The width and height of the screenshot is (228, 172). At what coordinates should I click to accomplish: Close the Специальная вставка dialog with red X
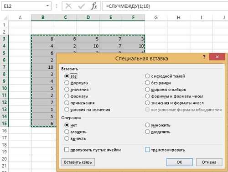coord(217,57)
